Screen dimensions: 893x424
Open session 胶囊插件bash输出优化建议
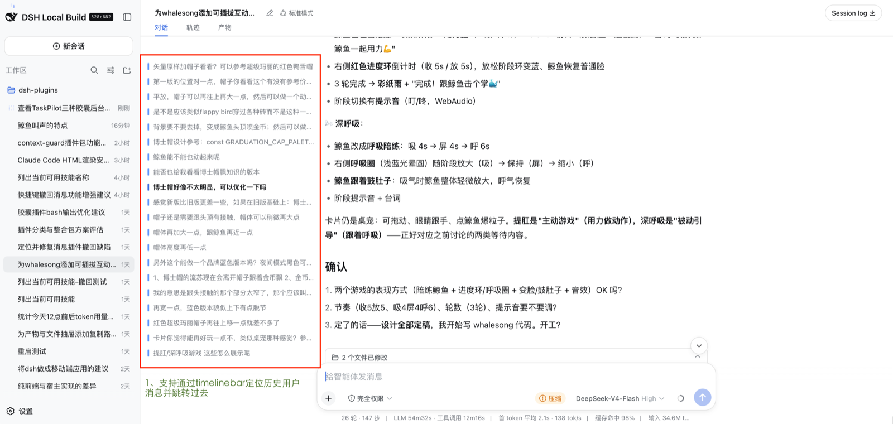(69, 213)
